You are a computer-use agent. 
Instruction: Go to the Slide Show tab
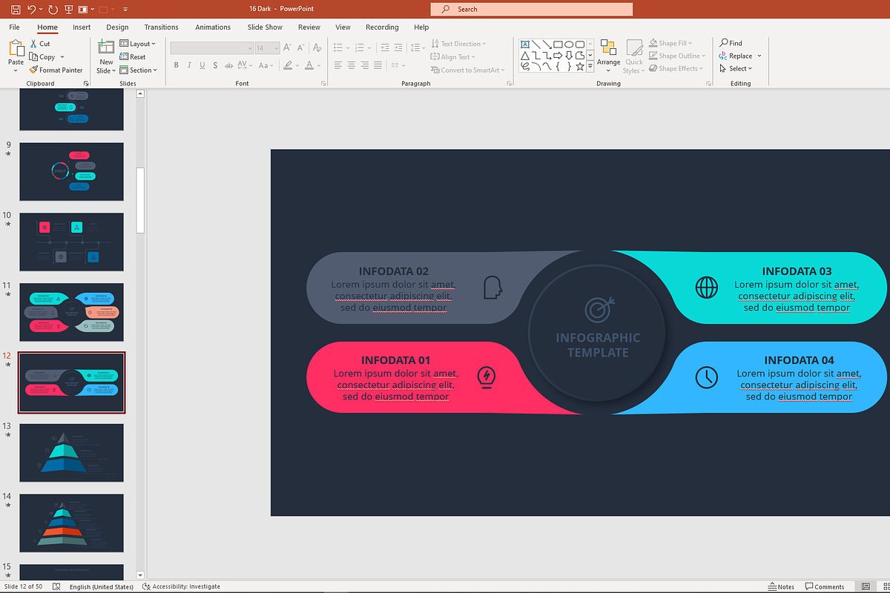265,27
